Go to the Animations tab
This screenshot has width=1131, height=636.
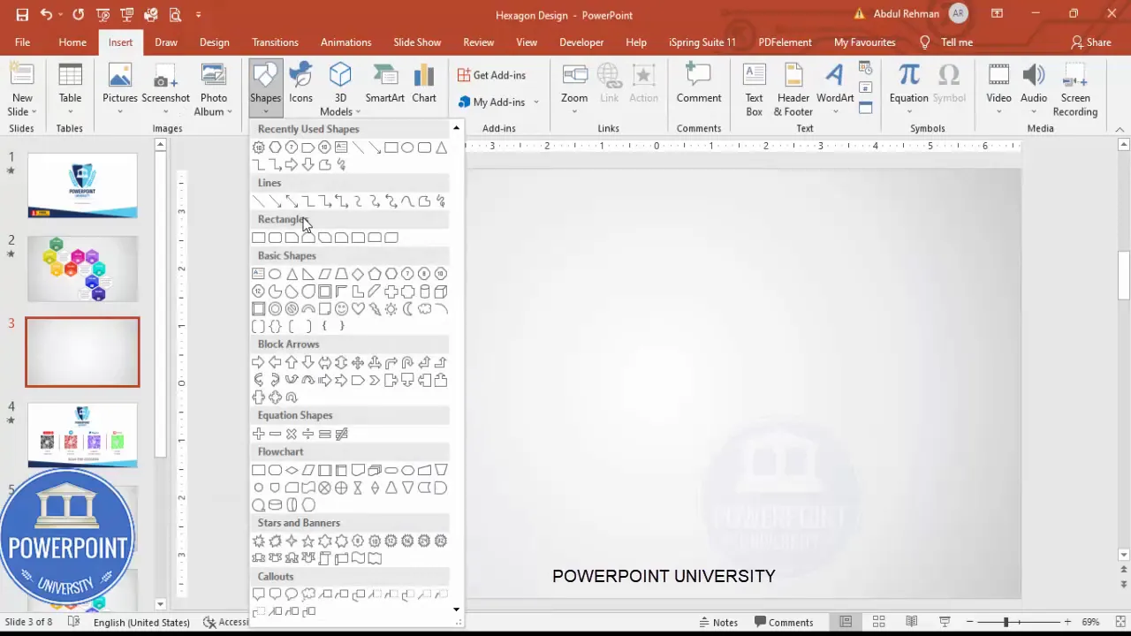click(x=345, y=42)
